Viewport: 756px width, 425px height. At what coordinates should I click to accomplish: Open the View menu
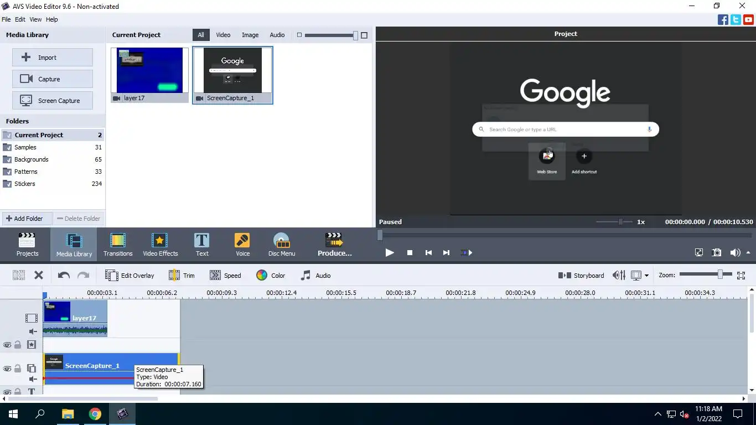(35, 19)
